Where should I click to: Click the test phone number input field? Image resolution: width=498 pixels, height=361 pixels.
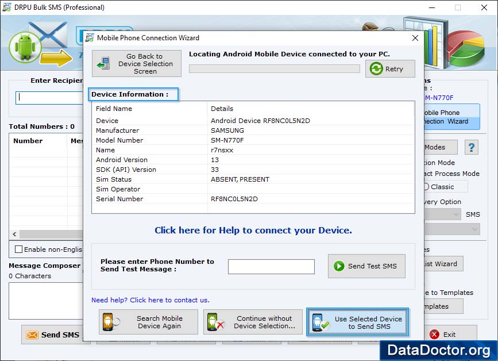tap(271, 266)
